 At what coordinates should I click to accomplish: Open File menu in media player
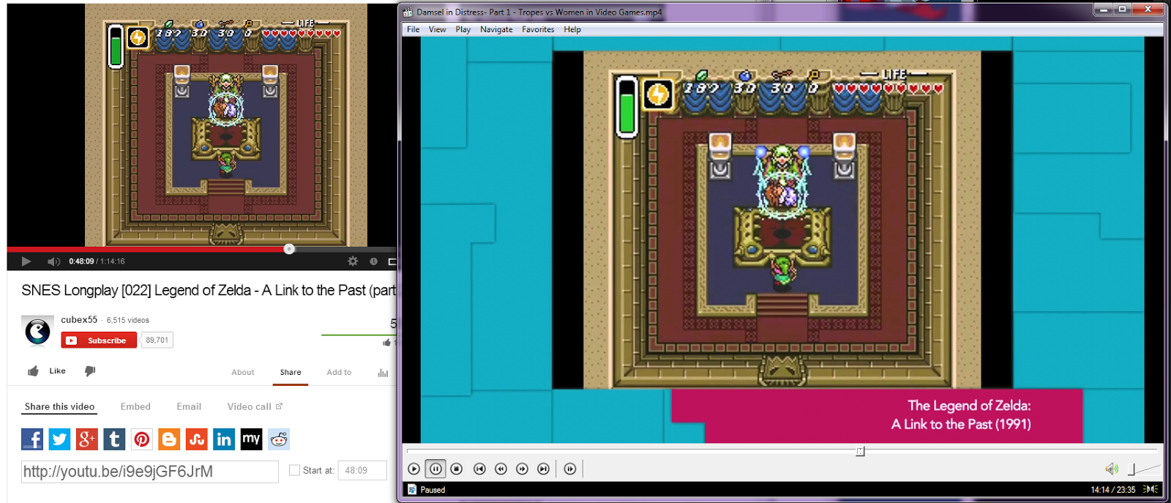[414, 29]
